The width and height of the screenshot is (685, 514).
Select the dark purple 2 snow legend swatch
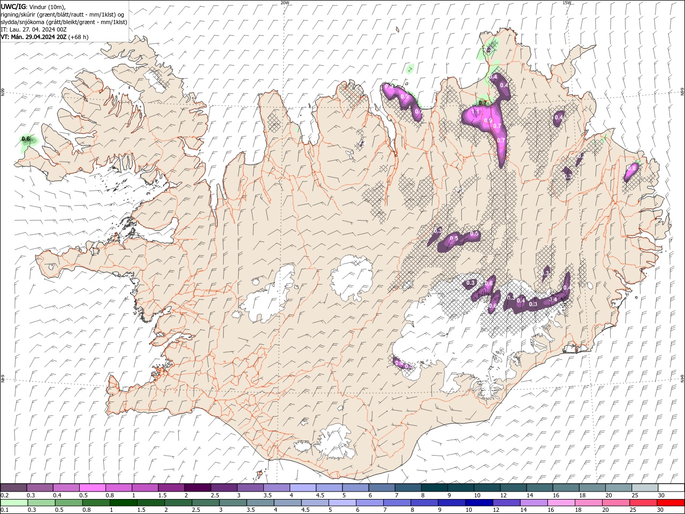click(197, 488)
